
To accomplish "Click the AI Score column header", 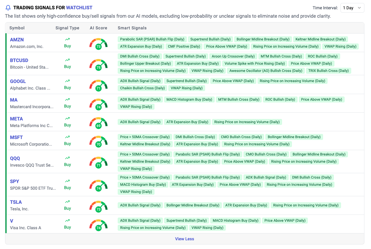I will (x=98, y=28).
